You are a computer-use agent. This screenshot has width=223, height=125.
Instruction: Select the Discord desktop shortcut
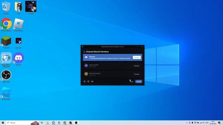pos(18,59)
